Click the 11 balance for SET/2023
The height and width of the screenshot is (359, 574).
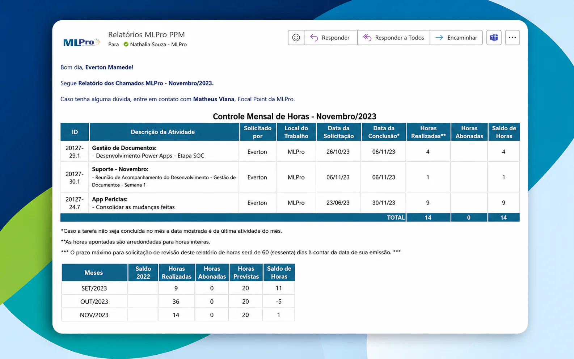click(279, 288)
